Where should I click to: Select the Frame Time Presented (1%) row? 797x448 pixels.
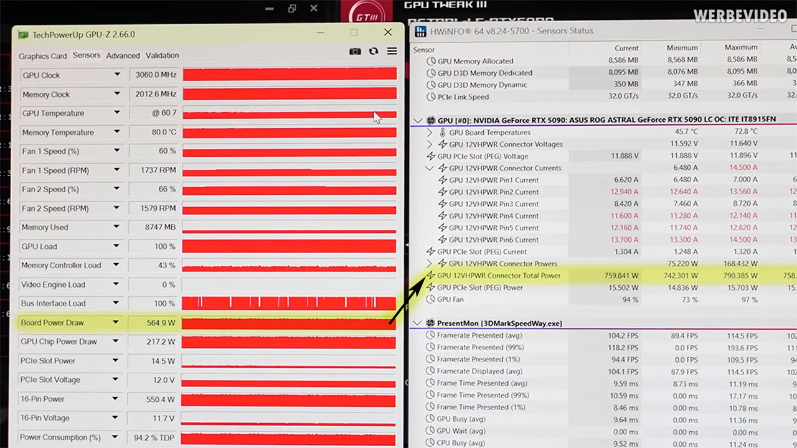click(604, 407)
